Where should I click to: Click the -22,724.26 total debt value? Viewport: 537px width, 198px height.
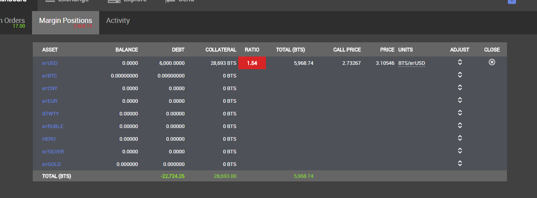tap(172, 176)
